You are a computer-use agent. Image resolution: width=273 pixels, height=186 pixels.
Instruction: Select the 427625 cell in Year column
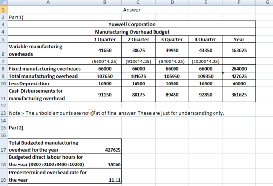pos(239,76)
